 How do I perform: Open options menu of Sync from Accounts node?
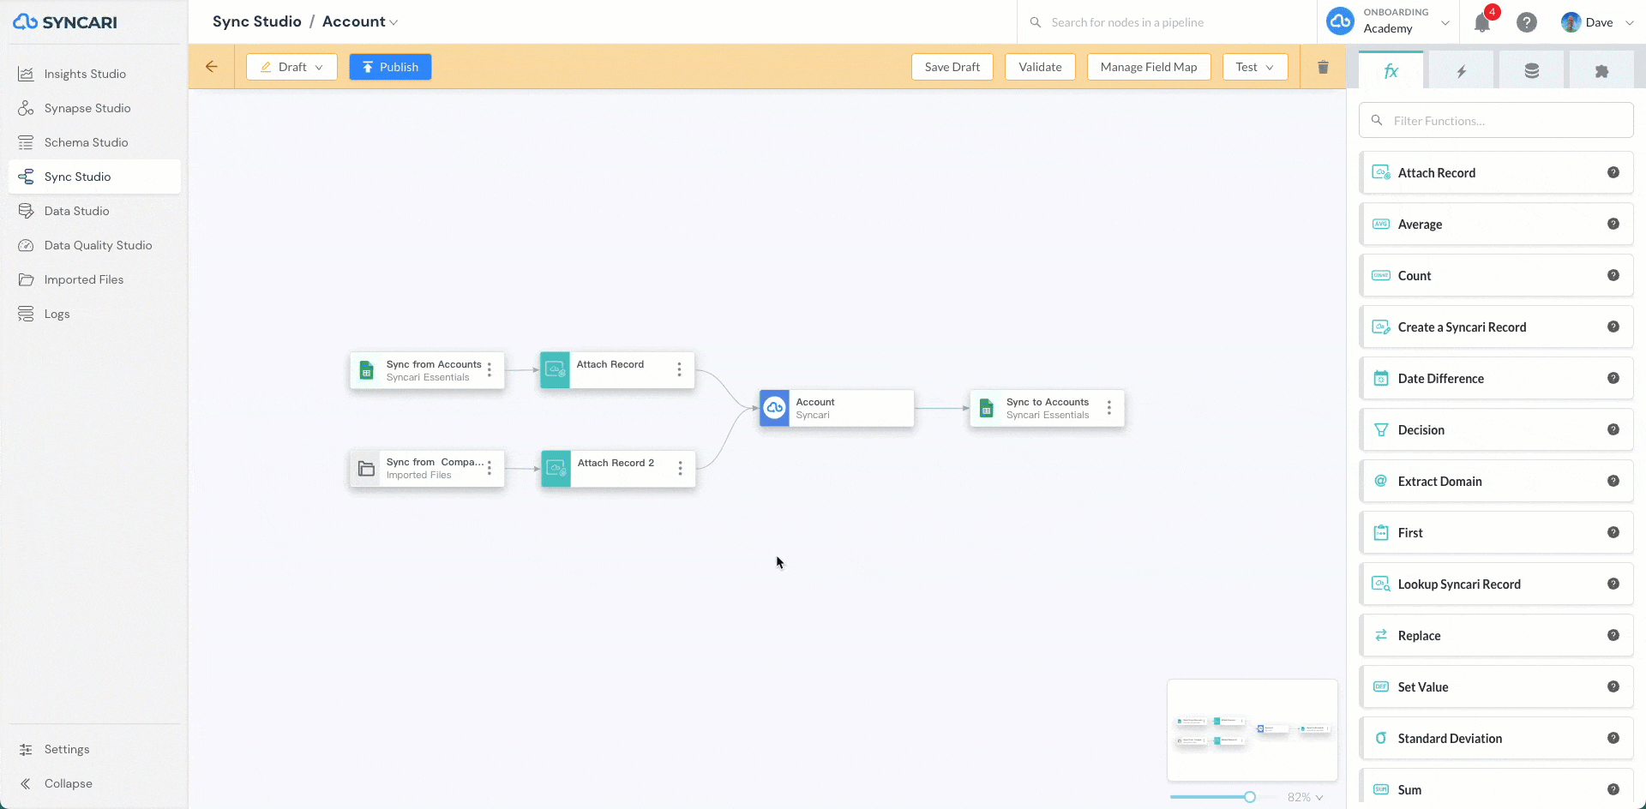tap(490, 369)
